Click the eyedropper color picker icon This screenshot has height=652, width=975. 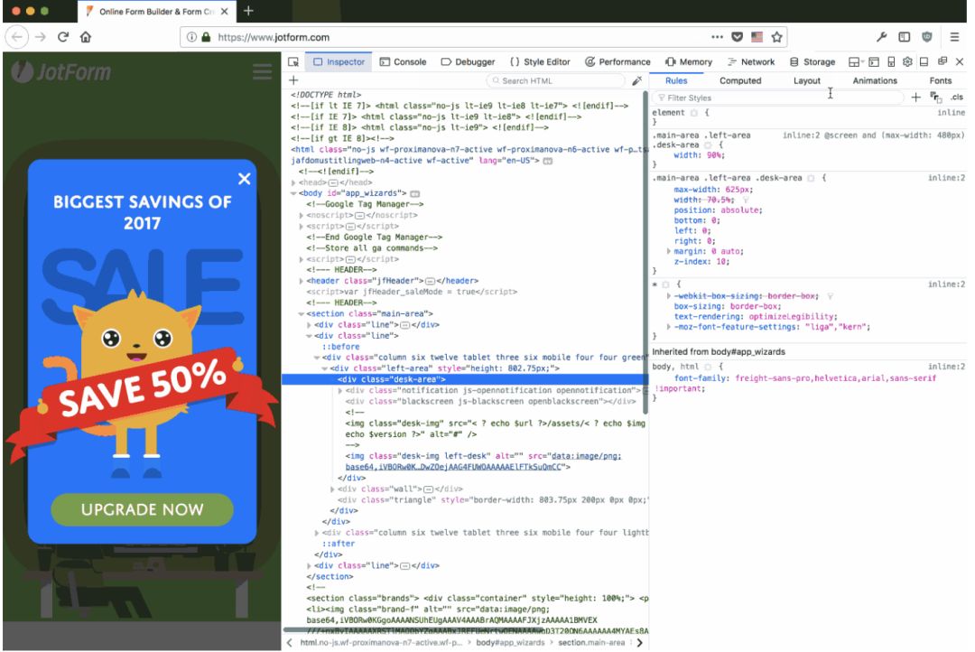(x=637, y=81)
